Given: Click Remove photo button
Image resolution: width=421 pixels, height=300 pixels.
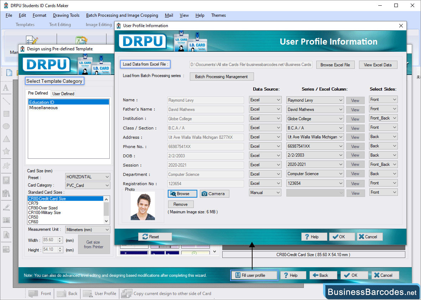Looking at the screenshot, I should tap(181, 204).
